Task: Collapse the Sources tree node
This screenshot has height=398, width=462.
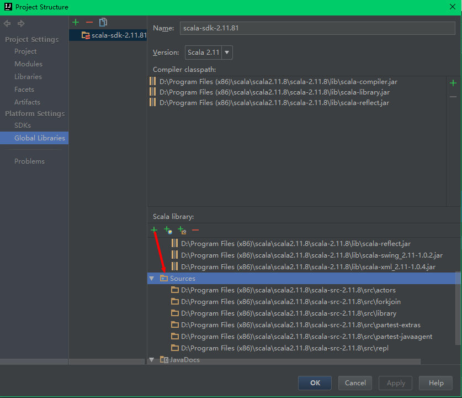Action: pos(152,278)
